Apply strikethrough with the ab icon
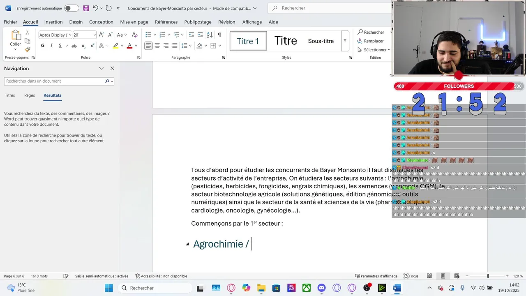This screenshot has height=296, width=526. pyautogui.click(x=74, y=46)
